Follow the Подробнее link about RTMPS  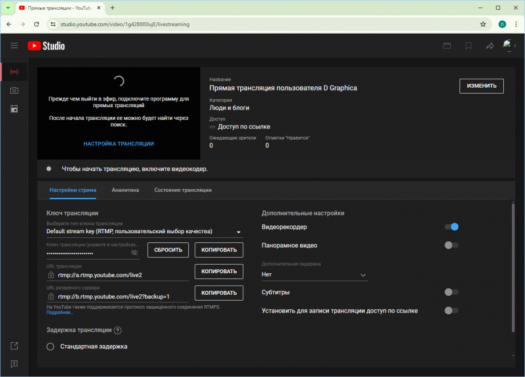point(59,313)
